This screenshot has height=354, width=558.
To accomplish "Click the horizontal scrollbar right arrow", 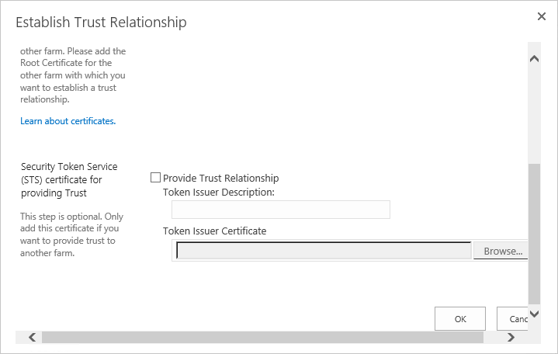I will pyautogui.click(x=511, y=337).
